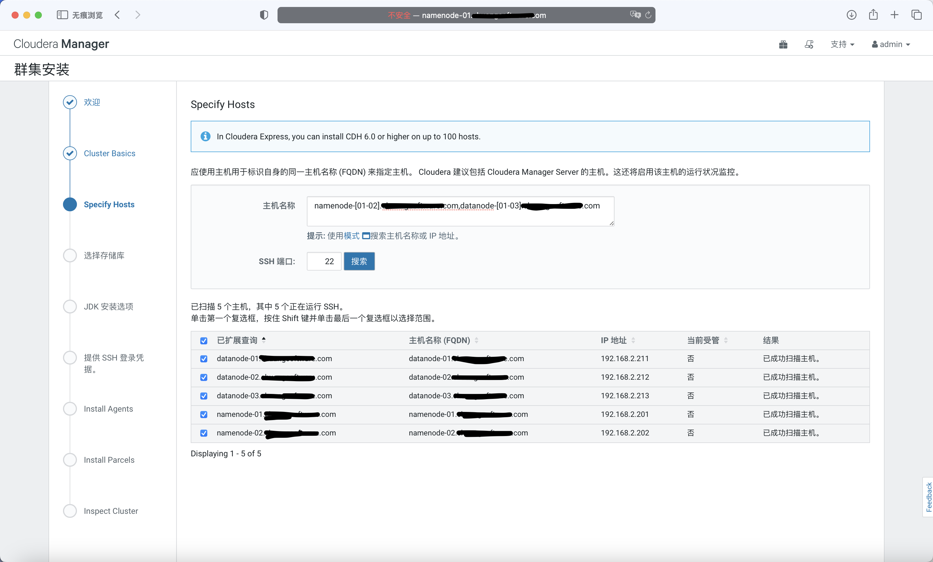
Task: Click the Install Agents step circle
Action: (x=70, y=409)
